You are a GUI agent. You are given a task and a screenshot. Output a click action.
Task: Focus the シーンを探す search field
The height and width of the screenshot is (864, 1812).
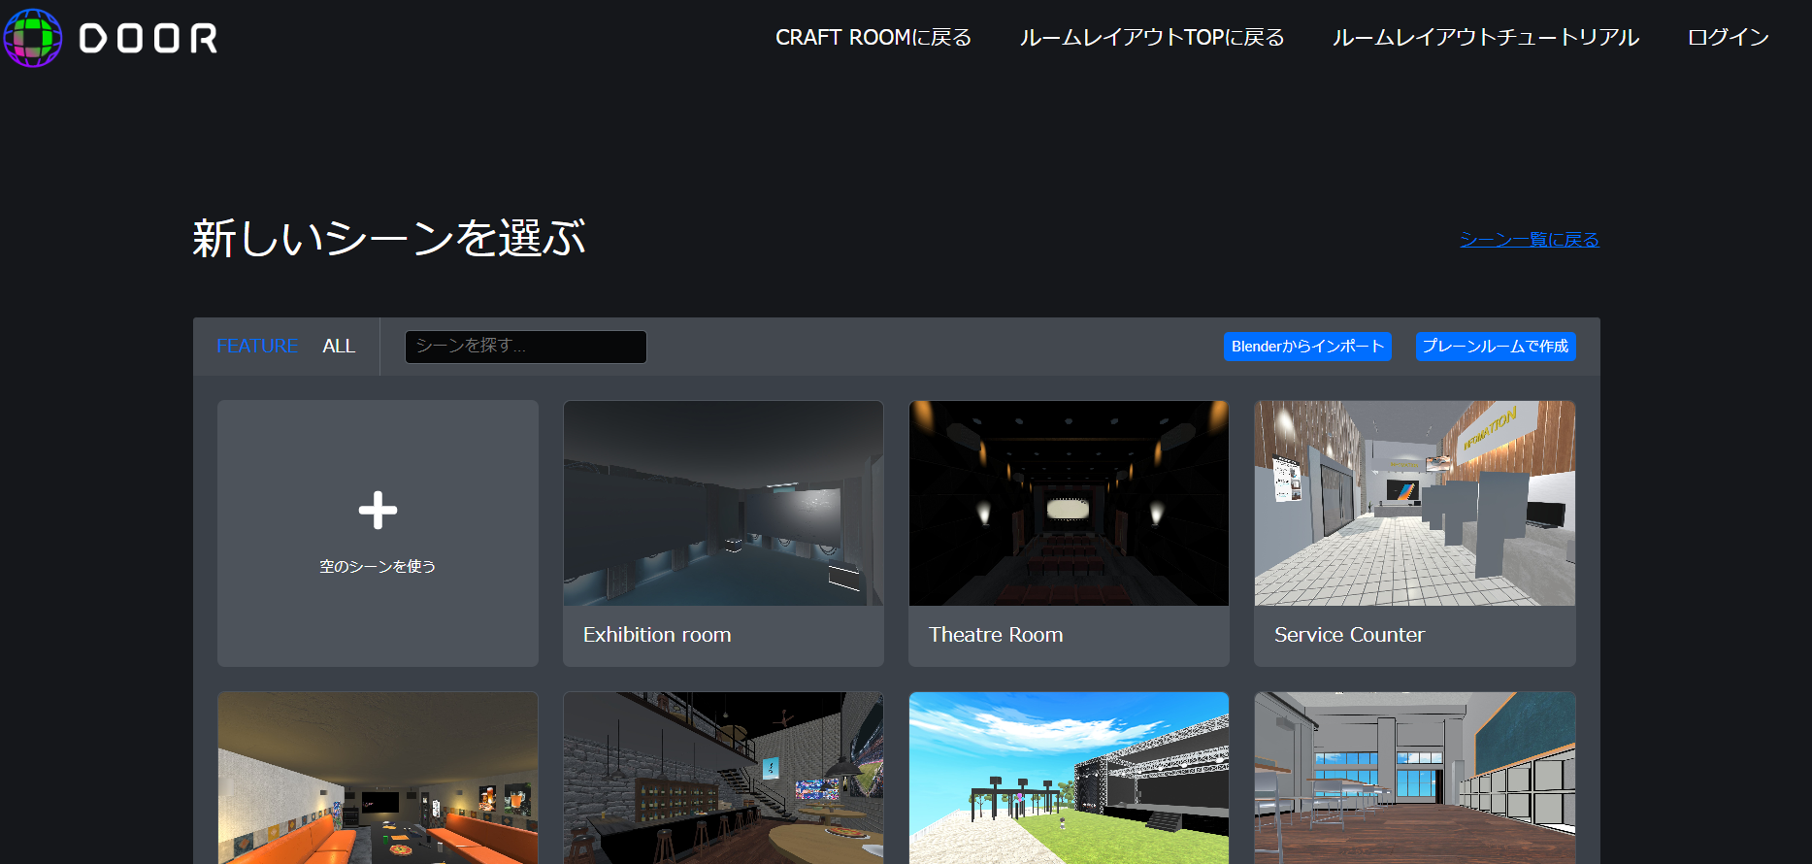(526, 347)
